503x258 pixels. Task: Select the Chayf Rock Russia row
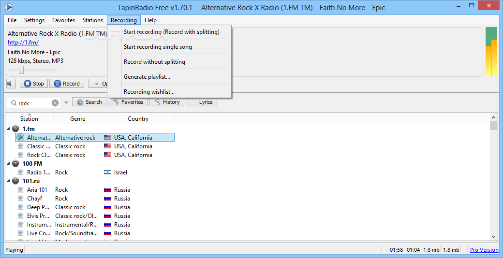[95, 199]
